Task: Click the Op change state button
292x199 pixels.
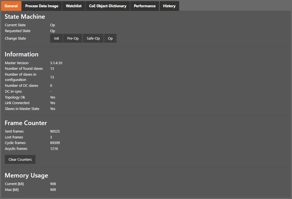Action: coord(110,39)
